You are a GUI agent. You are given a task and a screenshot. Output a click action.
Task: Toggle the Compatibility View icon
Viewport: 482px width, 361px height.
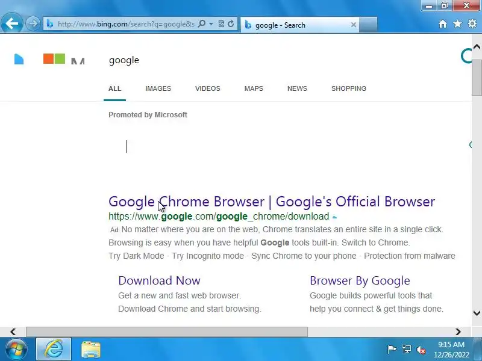pyautogui.click(x=221, y=23)
